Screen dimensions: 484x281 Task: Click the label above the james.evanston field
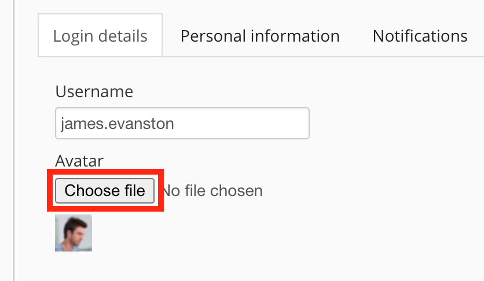(x=94, y=91)
